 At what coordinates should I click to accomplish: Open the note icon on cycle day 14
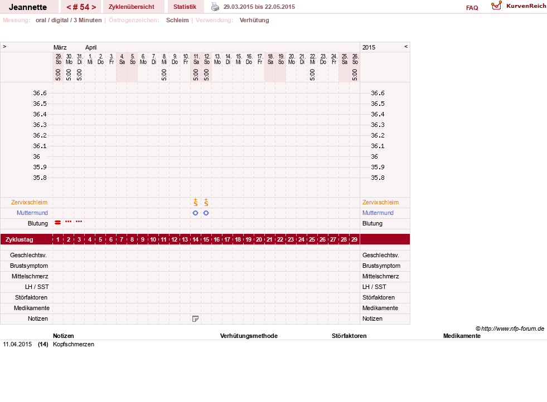(x=195, y=318)
